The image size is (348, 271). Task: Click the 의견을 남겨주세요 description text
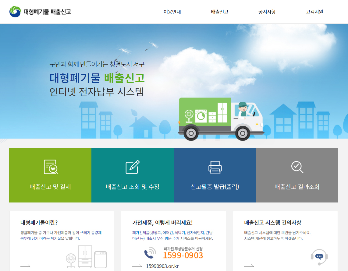pyautogui.click(x=277, y=235)
